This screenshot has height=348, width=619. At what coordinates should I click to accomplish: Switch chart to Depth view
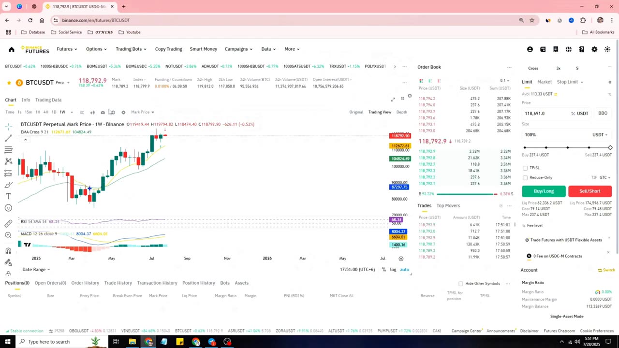pos(401,112)
